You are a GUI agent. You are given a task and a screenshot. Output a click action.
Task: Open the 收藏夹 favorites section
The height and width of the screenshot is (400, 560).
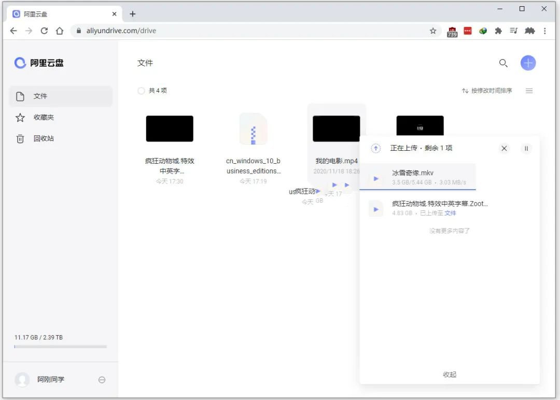(x=61, y=118)
